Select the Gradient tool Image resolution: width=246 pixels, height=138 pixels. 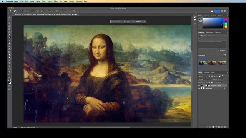coord(10,52)
